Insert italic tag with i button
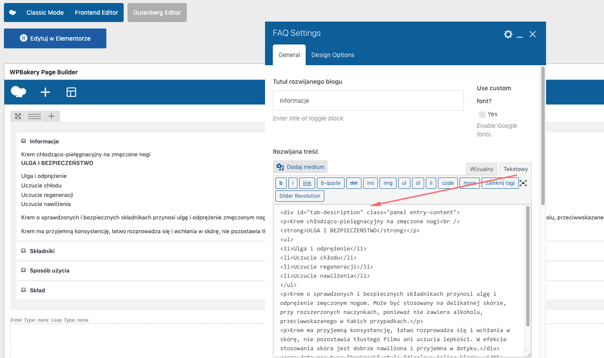This screenshot has width=604, height=358. [293, 183]
